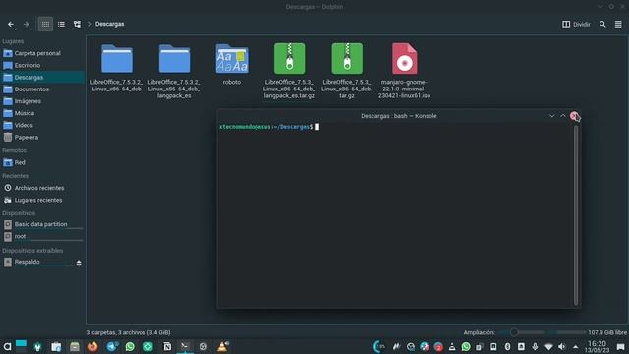Eject the Respaldo removable device
The height and width of the screenshot is (354, 629).
click(79, 263)
